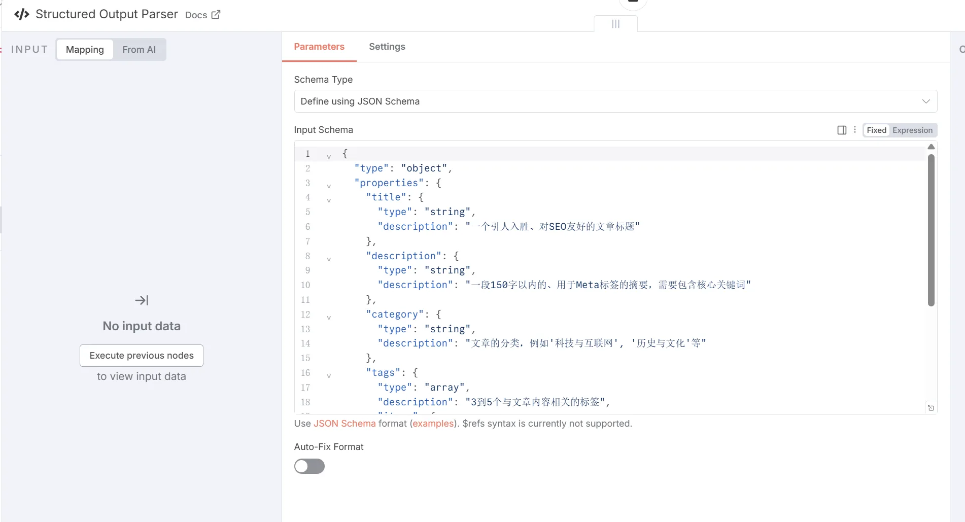
Task: Switch to the Settings tab
Action: pyautogui.click(x=387, y=47)
